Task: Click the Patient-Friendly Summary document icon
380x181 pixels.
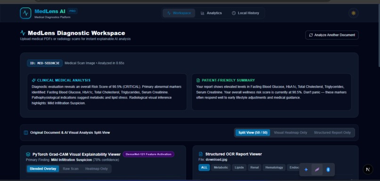Action: pyautogui.click(x=198, y=80)
